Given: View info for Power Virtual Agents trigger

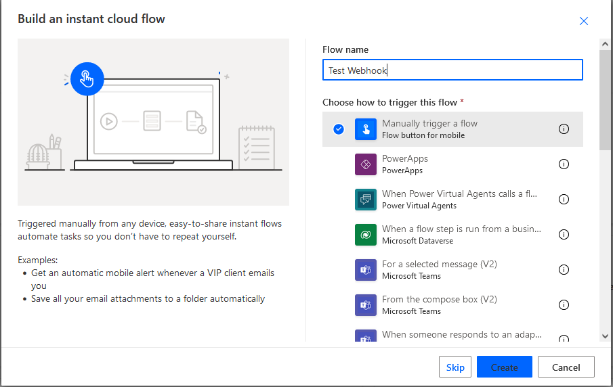Looking at the screenshot, I should point(564,199).
